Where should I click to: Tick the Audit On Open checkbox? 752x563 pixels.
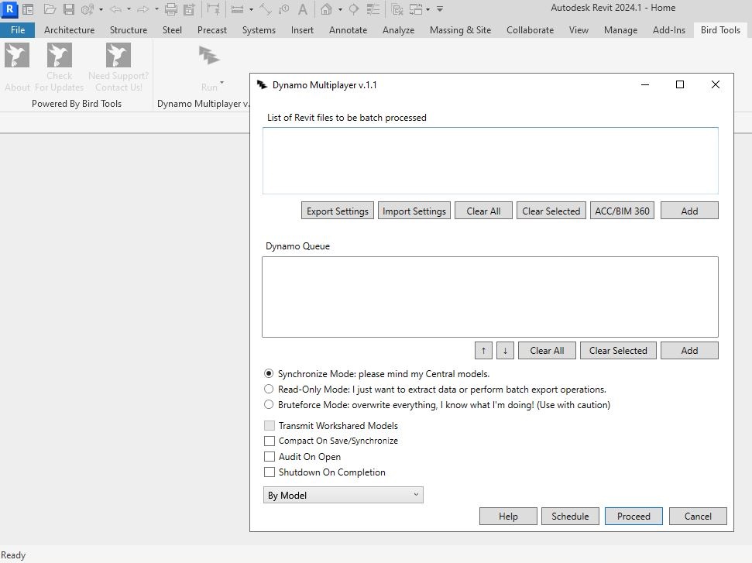pos(270,457)
